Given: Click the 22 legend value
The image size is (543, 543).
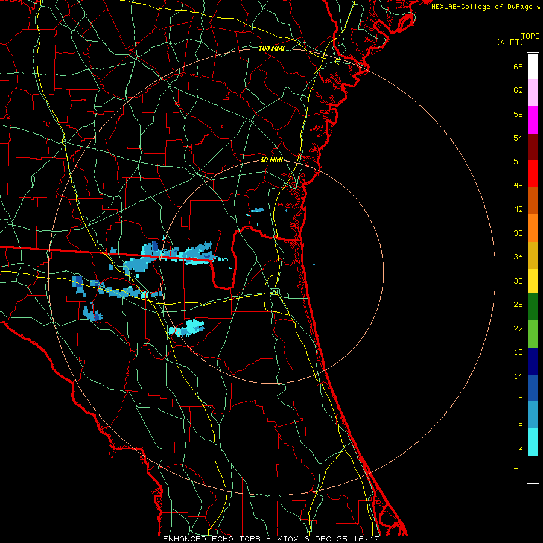Looking at the screenshot, I should click(x=518, y=328).
